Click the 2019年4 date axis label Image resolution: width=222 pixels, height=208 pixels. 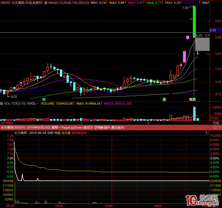pyautogui.click(x=7, y=123)
